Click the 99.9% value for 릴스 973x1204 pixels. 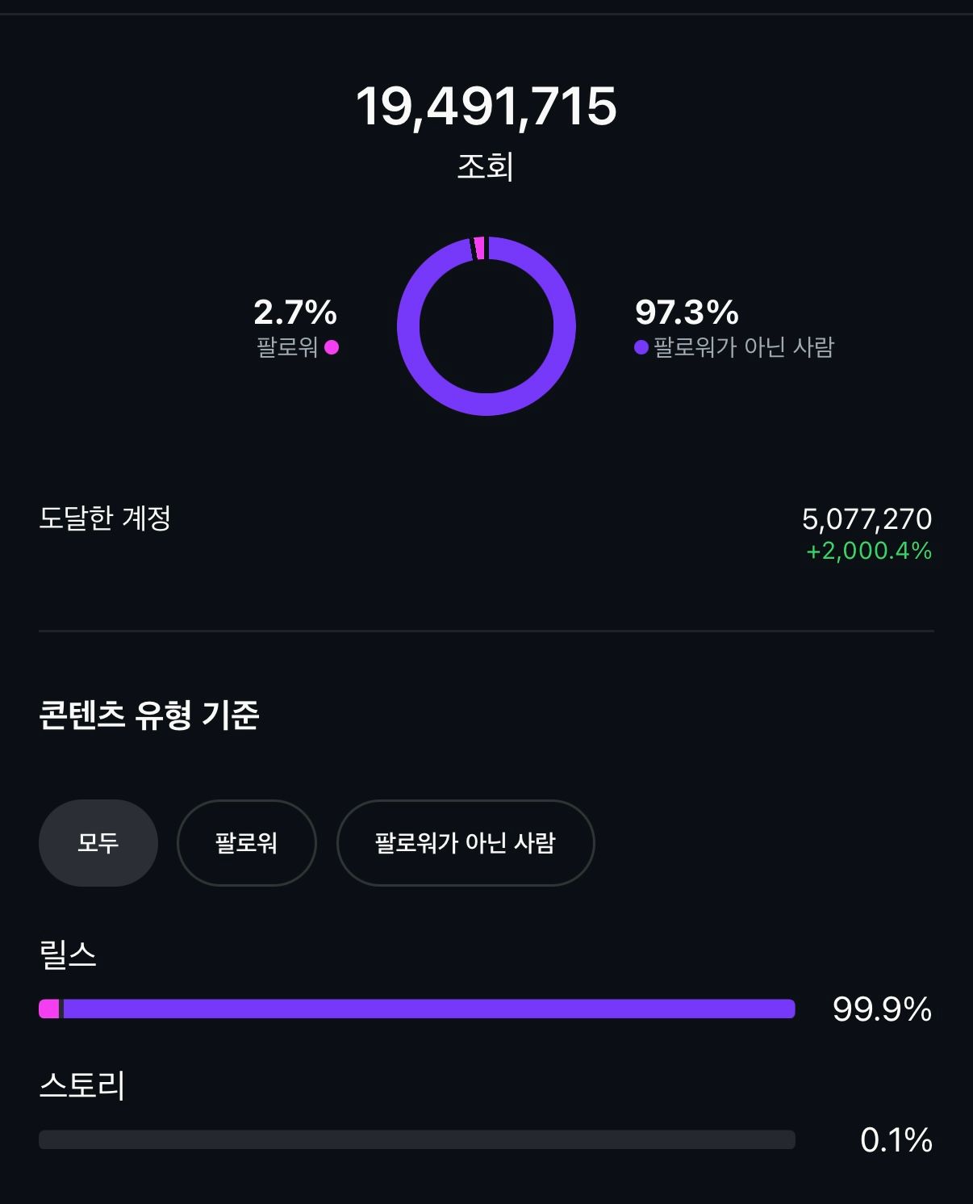pyautogui.click(x=883, y=1009)
